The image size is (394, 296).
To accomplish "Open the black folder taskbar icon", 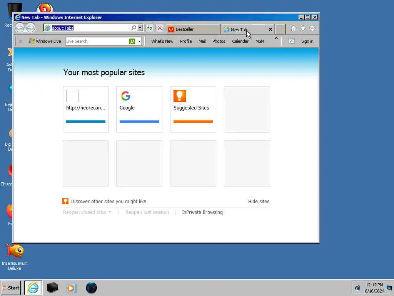I will pos(52,288).
